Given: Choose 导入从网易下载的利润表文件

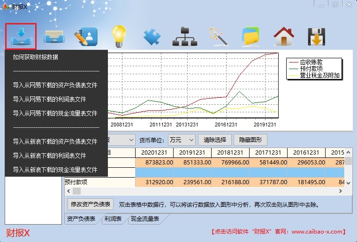Looking at the screenshot, I should pyautogui.click(x=49, y=99).
